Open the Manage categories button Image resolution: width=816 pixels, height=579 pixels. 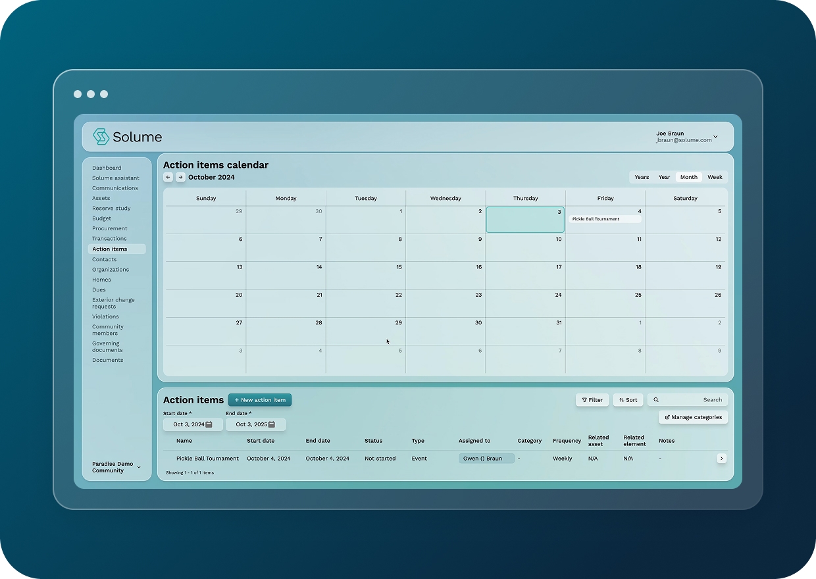coord(693,417)
